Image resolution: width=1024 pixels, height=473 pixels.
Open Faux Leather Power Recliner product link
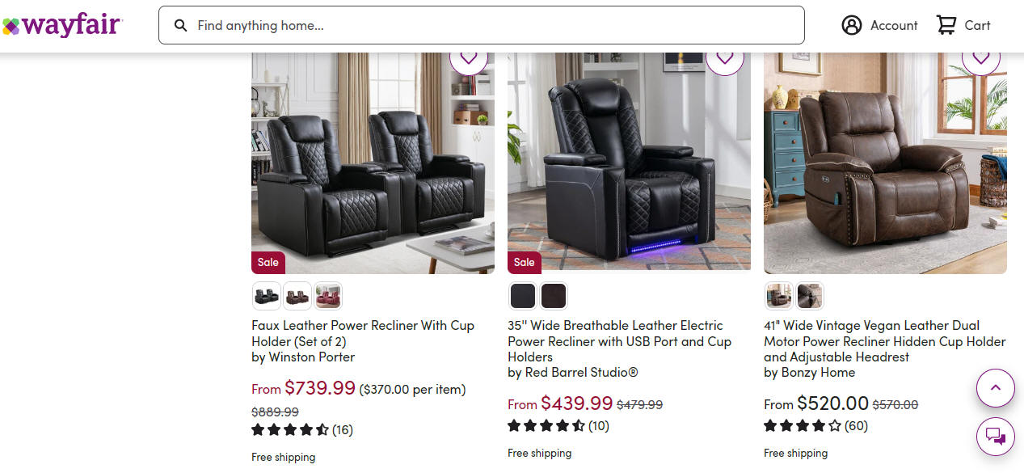coord(363,333)
